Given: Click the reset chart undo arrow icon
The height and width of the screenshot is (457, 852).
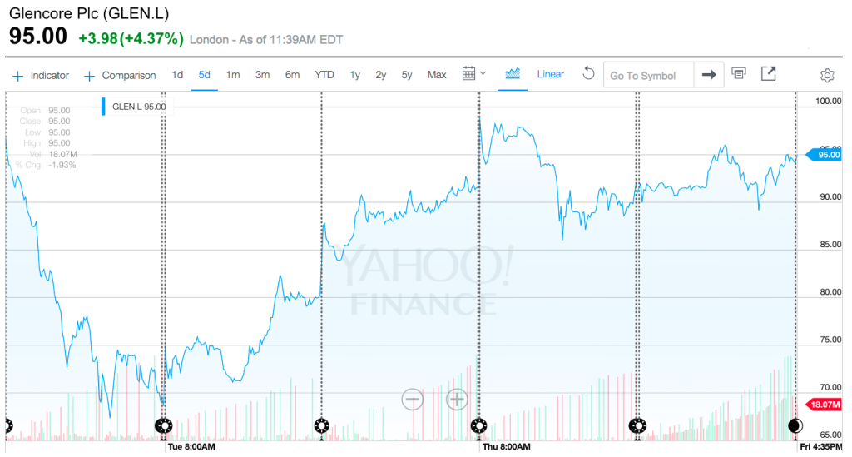Looking at the screenshot, I should (588, 74).
